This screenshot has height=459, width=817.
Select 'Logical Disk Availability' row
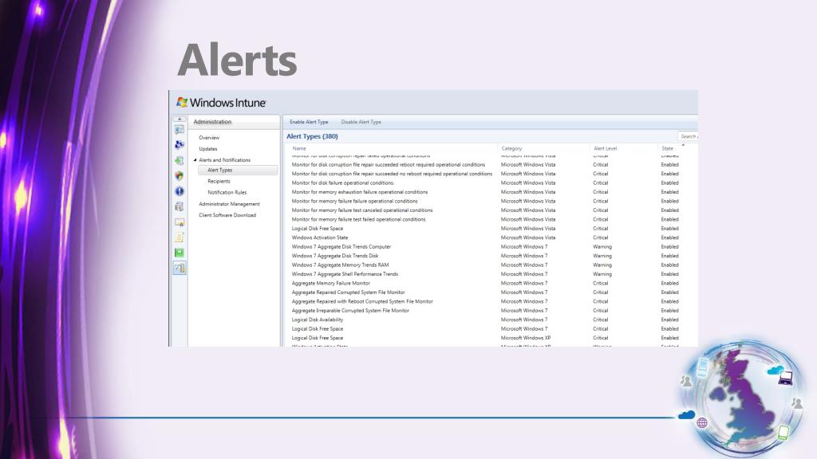pos(490,320)
